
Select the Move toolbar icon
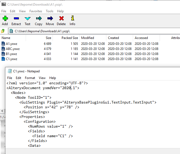point(50,18)
